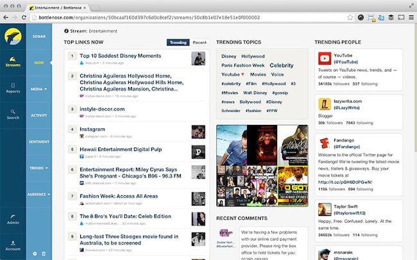Open the Top 10 Saddest Disney Moments link
Image resolution: width=417 pixels, height=260 pixels.
(120, 56)
